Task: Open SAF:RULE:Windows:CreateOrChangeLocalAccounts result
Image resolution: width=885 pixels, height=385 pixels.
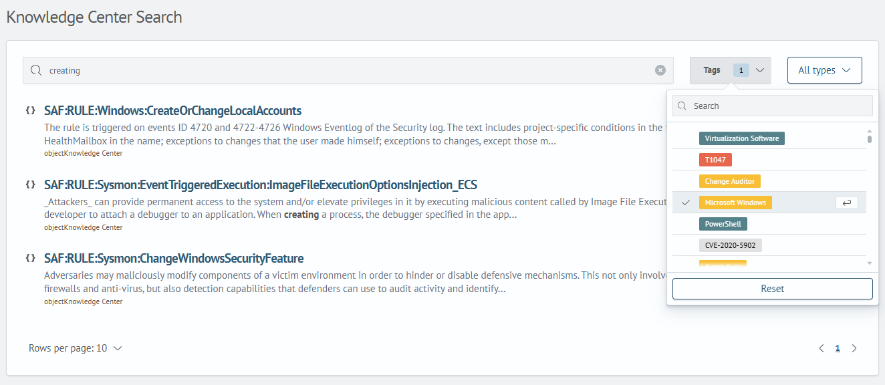Action: [173, 110]
